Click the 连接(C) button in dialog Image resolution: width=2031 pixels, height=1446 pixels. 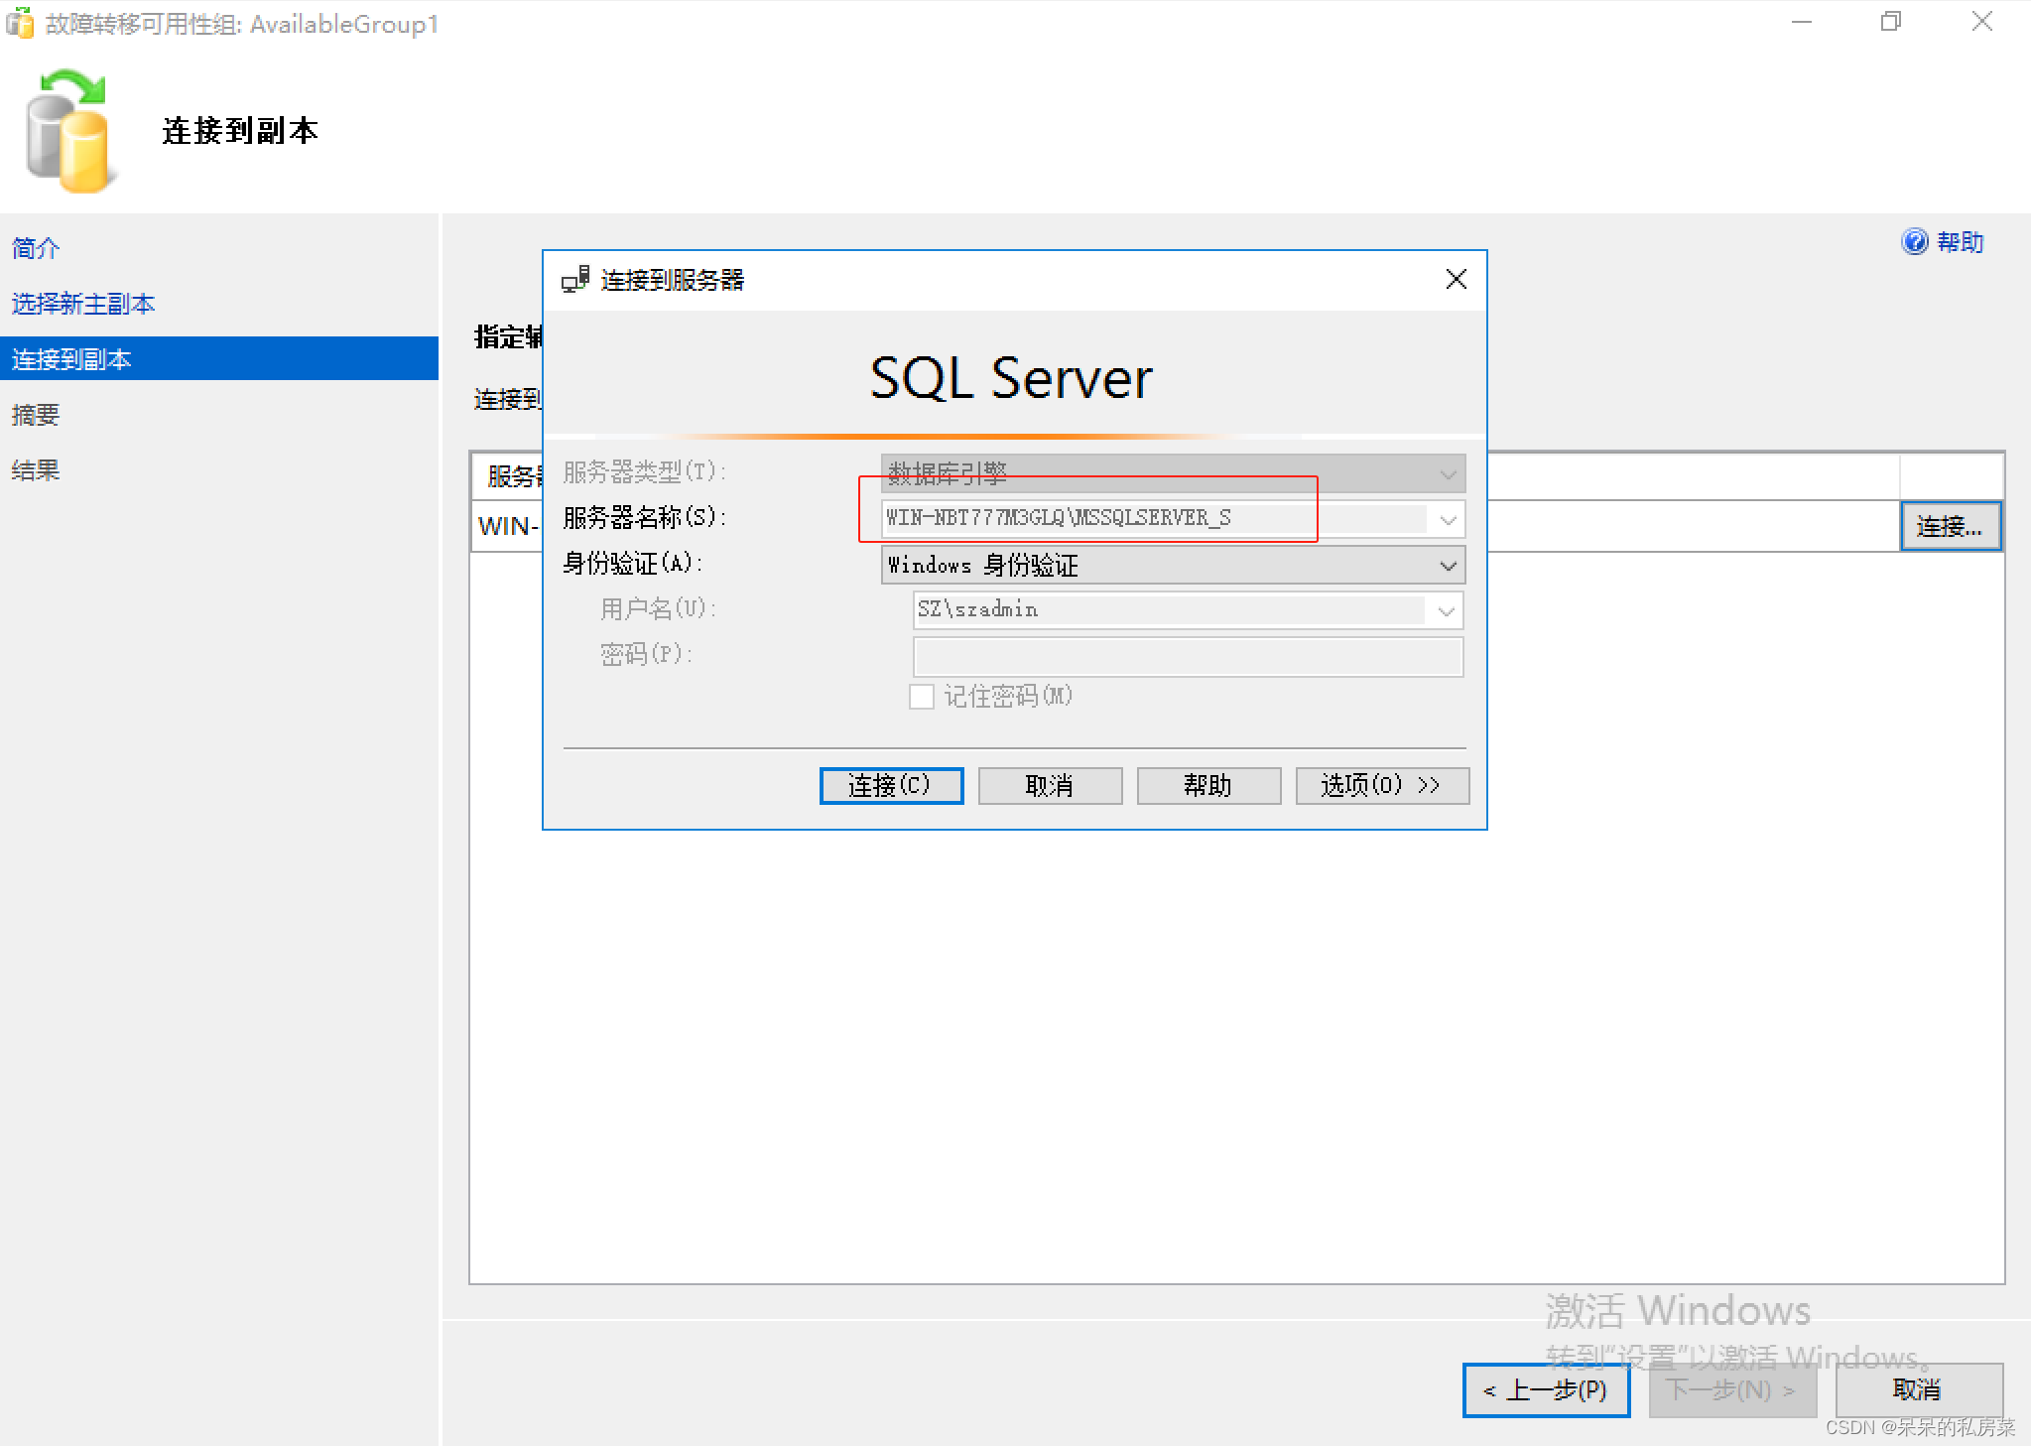891,786
